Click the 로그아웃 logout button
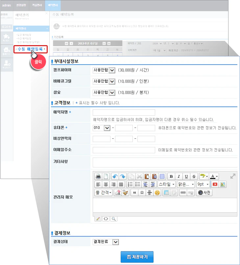Image resolution: width=240 pixels, height=265 pixels. (x=6, y=27)
